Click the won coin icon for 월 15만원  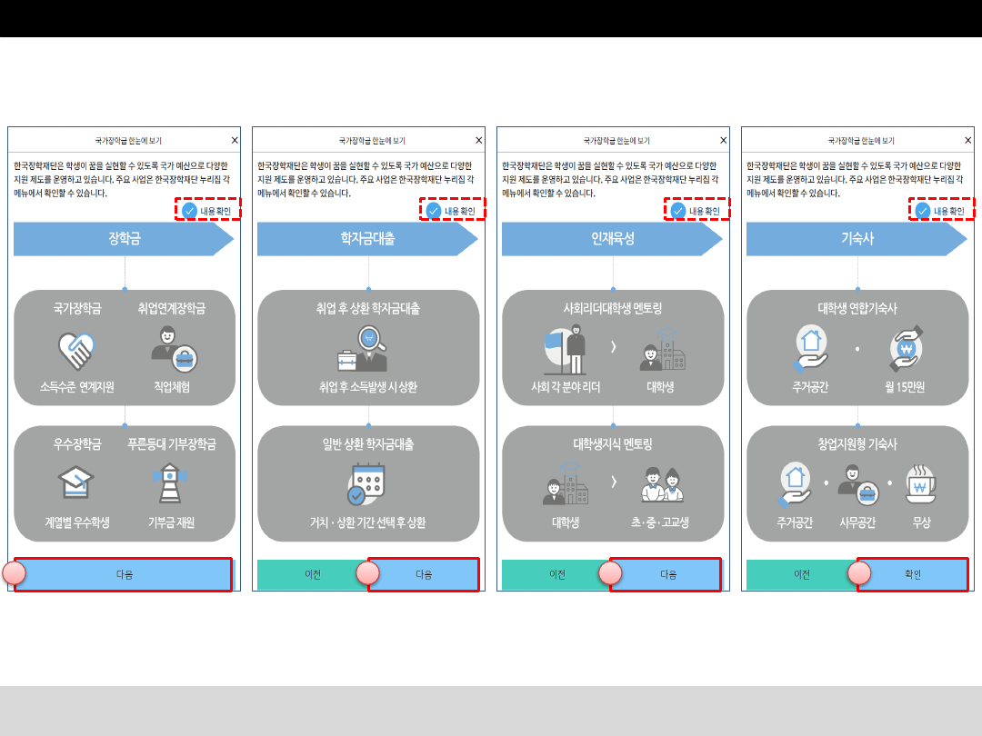(x=906, y=349)
